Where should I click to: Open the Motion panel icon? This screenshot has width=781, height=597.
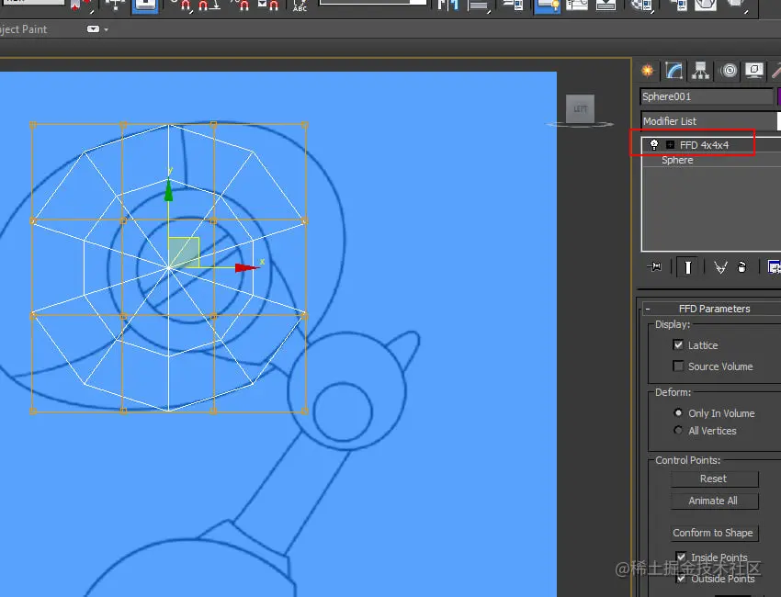tap(729, 71)
